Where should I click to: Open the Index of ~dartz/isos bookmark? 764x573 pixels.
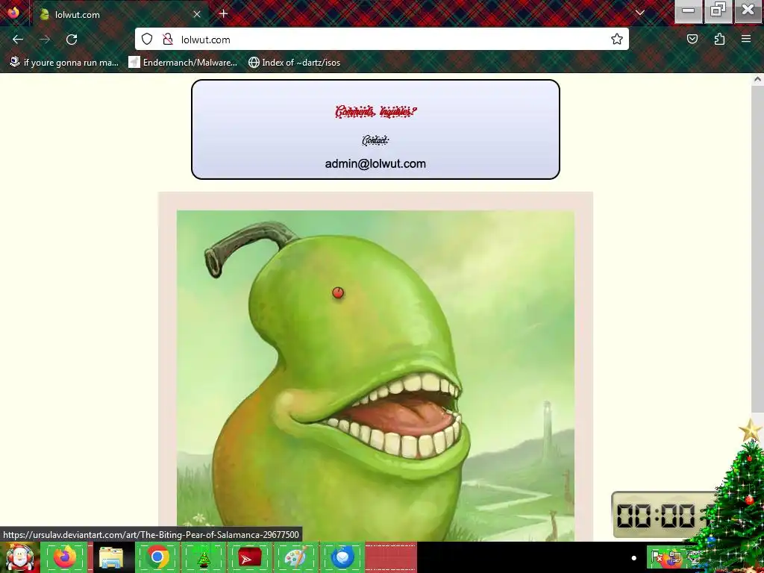tap(294, 63)
